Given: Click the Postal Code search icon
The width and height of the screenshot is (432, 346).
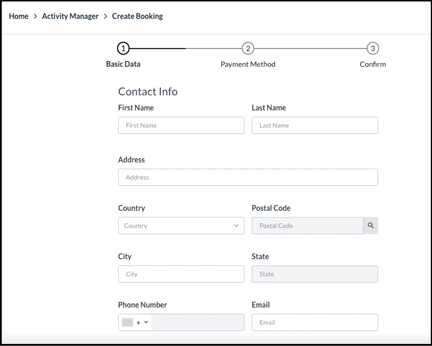Looking at the screenshot, I should [371, 226].
